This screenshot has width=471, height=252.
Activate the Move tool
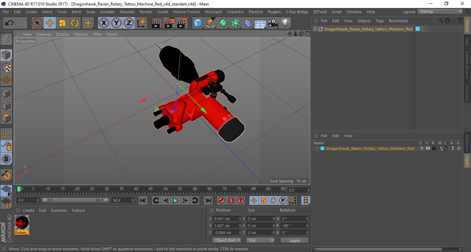[x=50, y=23]
